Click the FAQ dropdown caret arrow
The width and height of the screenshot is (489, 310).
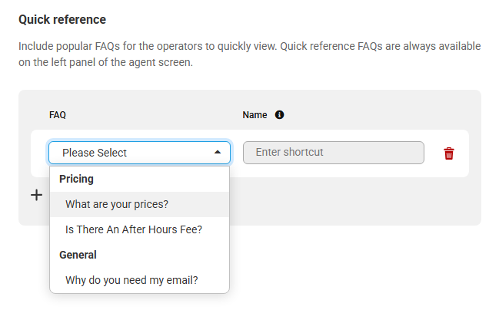click(218, 153)
